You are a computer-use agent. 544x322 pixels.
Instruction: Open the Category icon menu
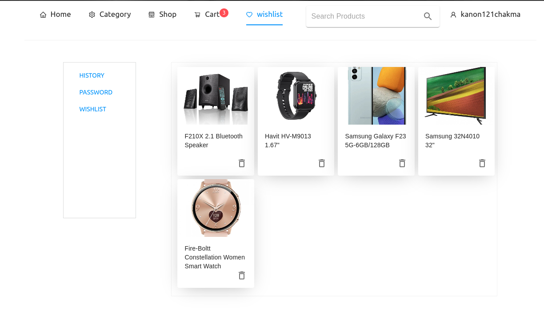click(x=92, y=14)
